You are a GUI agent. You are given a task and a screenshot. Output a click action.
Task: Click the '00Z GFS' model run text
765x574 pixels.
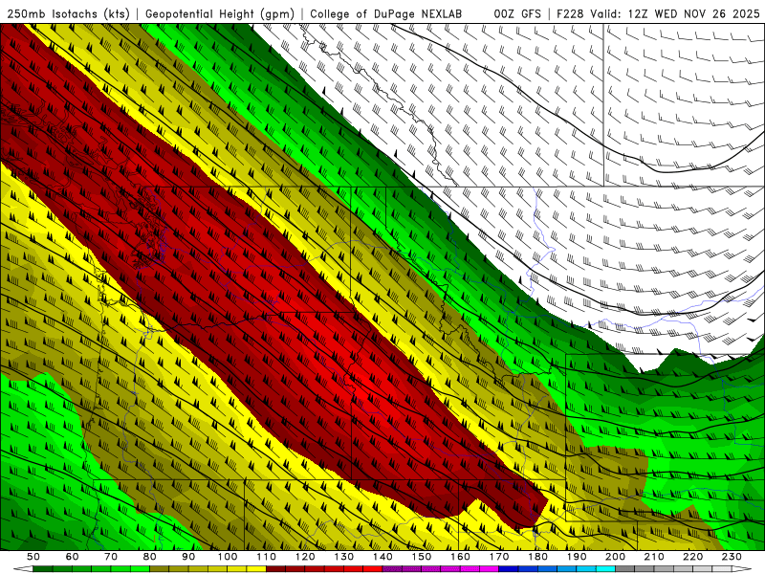(x=517, y=14)
